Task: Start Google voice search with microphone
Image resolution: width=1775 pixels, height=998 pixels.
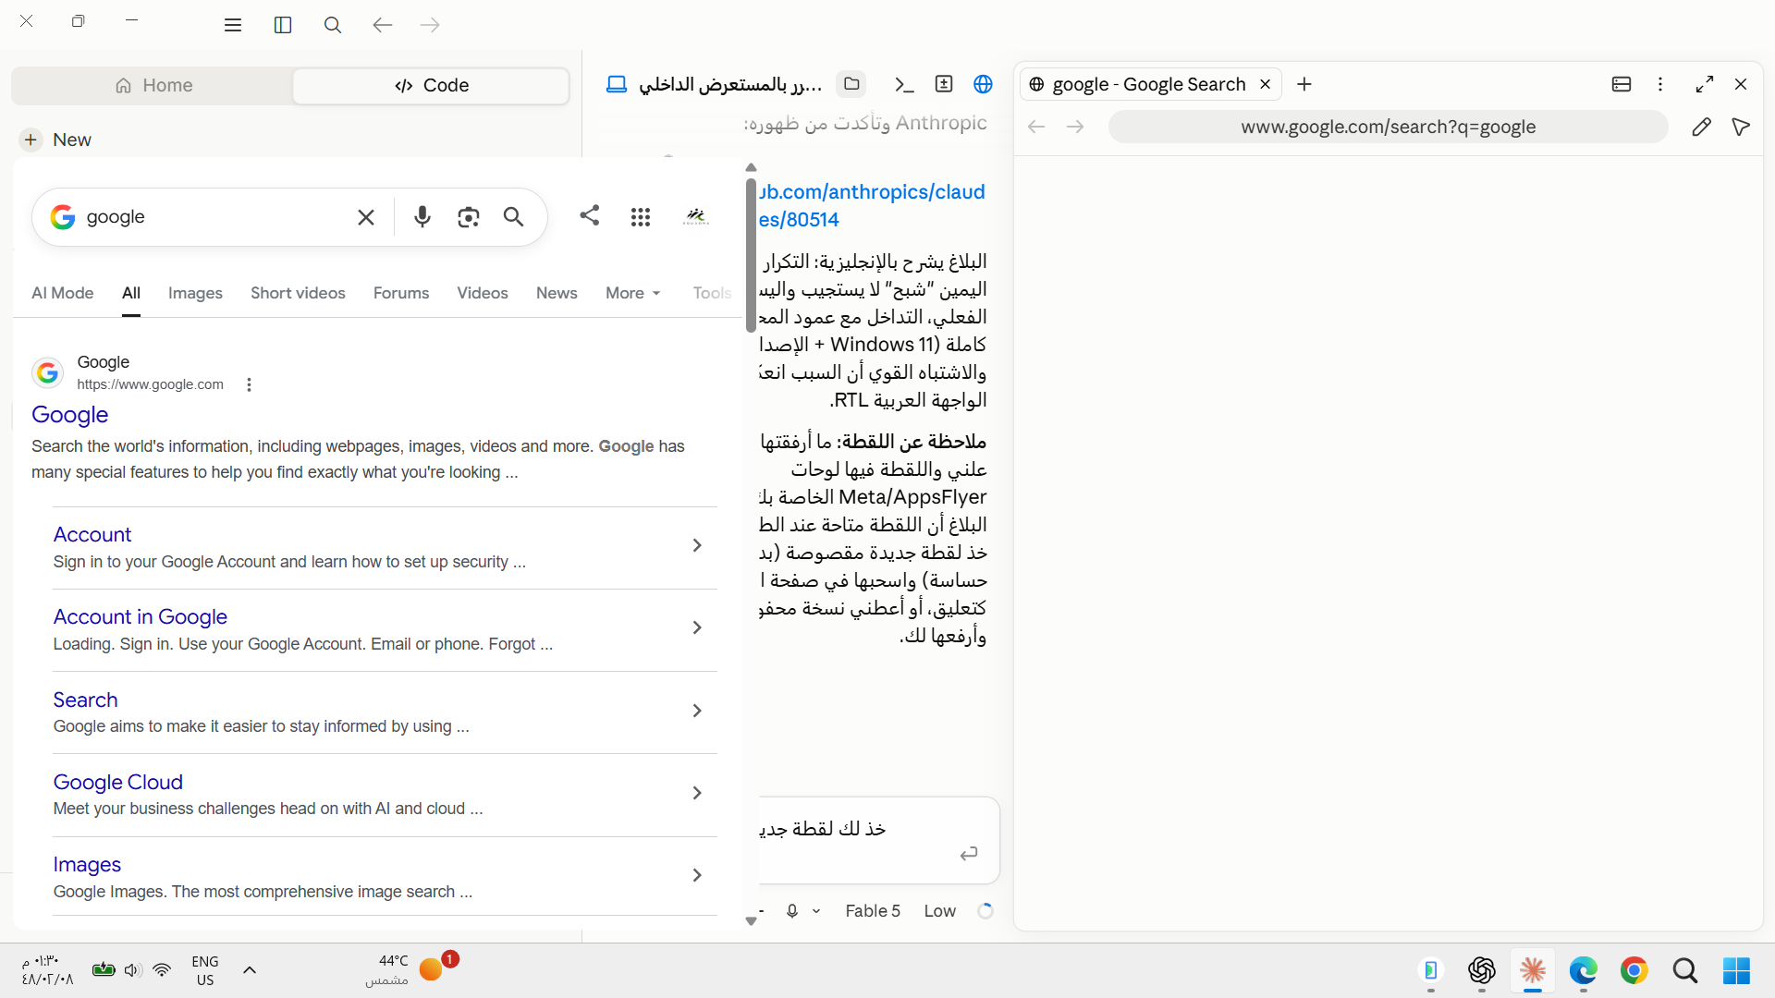Action: point(422,217)
